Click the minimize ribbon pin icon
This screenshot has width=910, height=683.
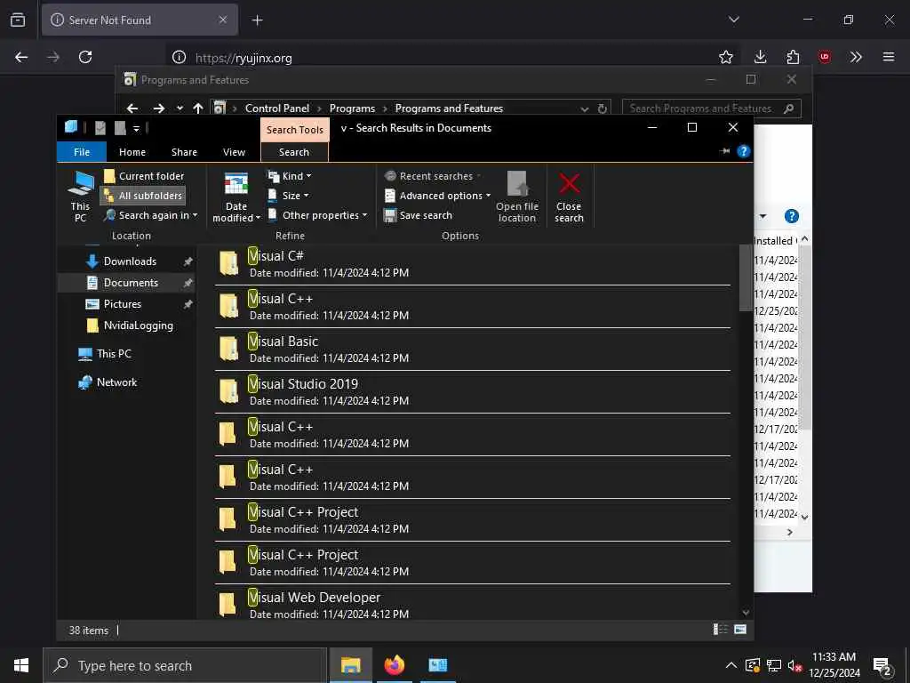(x=724, y=151)
